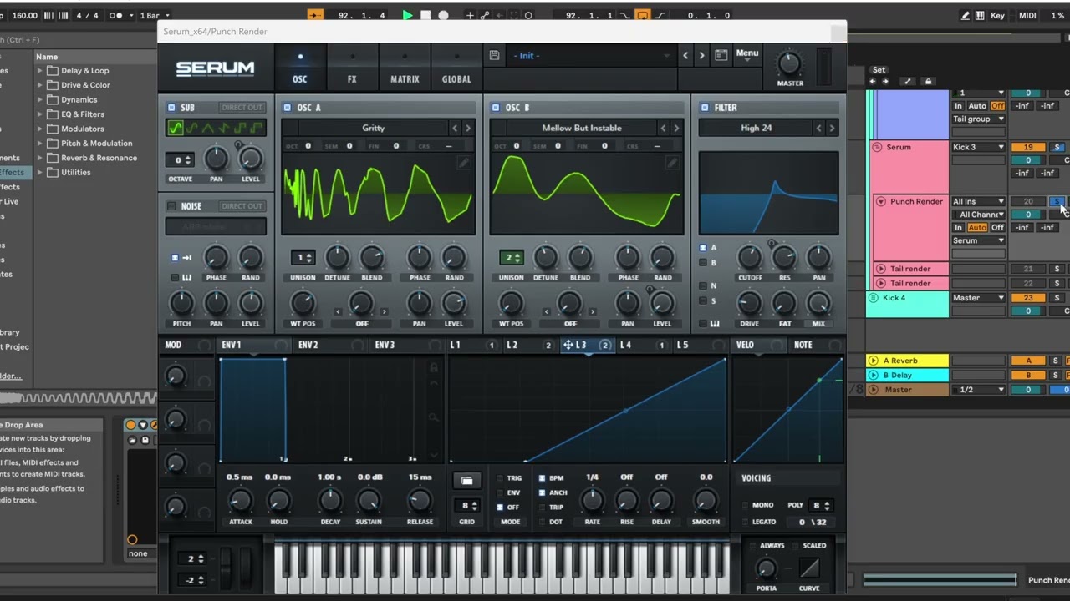Enable MONO voicing checkbox
The width and height of the screenshot is (1070, 601).
[746, 505]
